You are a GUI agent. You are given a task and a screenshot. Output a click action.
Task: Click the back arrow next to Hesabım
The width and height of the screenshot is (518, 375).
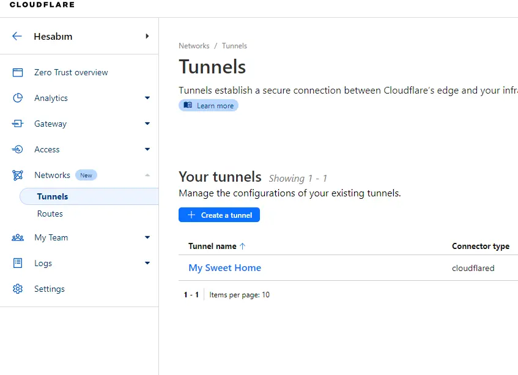tap(17, 36)
